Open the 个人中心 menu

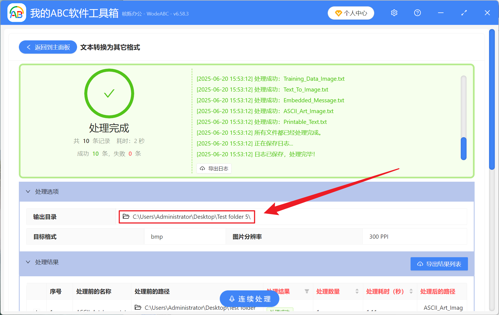click(351, 13)
